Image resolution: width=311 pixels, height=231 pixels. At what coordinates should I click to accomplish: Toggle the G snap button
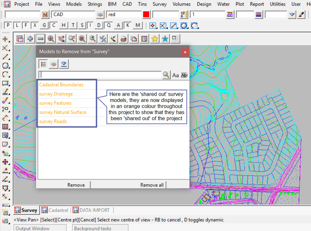coord(44,25)
